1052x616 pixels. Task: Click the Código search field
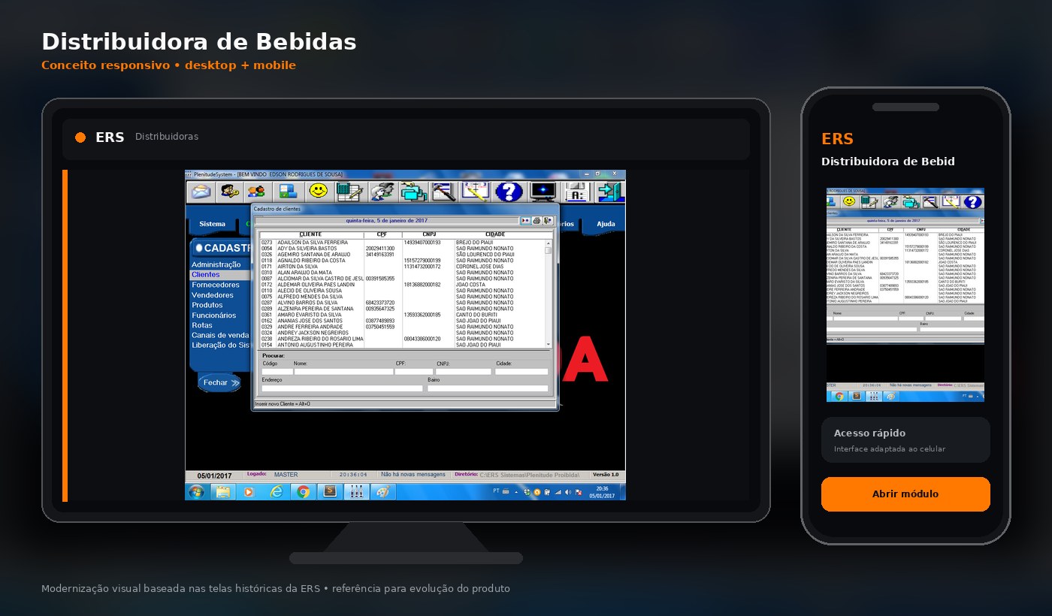pyautogui.click(x=277, y=371)
